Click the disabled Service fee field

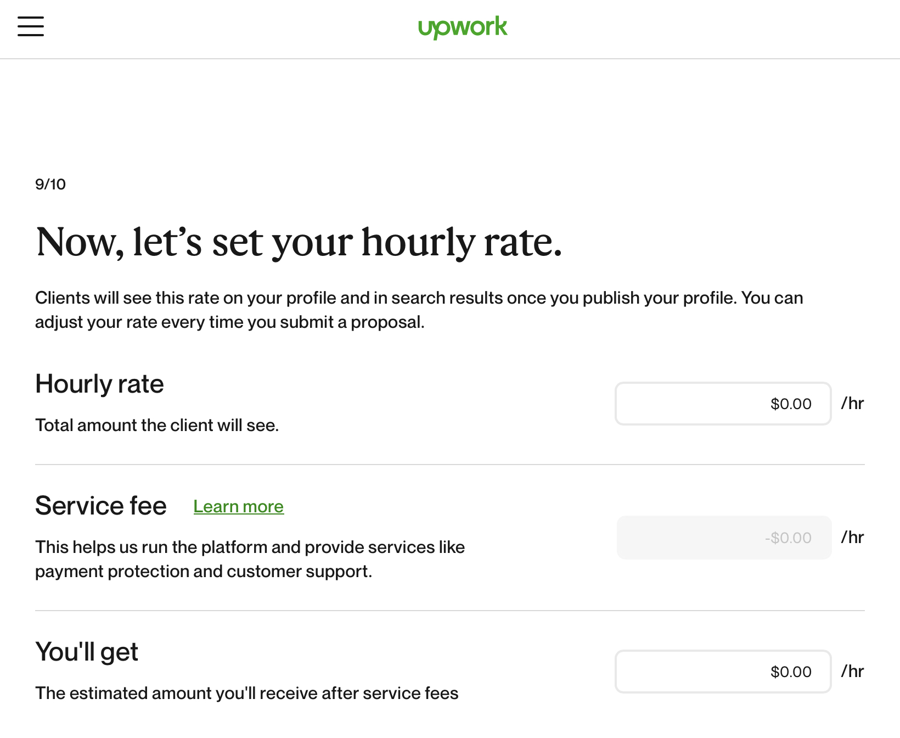(x=723, y=538)
